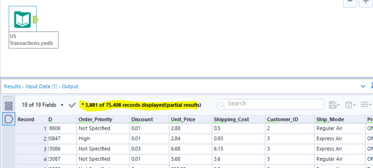
Task: Select record row number 1
Action: 32,128
